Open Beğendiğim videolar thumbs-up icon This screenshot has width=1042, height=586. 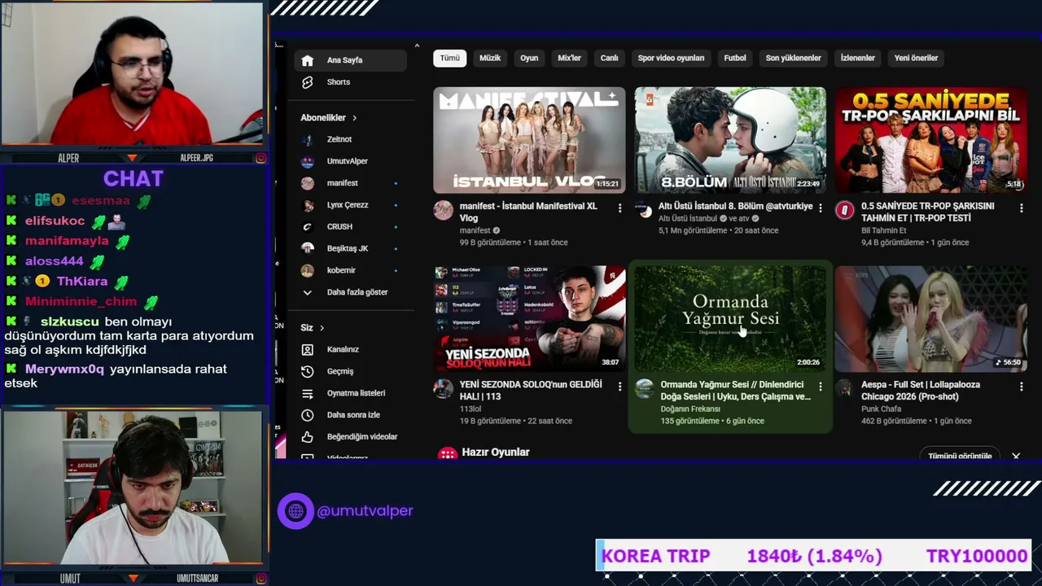click(307, 437)
